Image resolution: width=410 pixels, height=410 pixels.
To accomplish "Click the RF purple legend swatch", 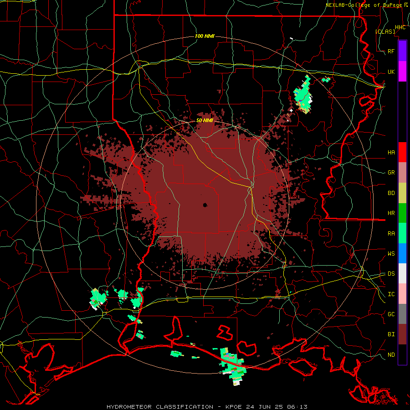I will 402,51.
